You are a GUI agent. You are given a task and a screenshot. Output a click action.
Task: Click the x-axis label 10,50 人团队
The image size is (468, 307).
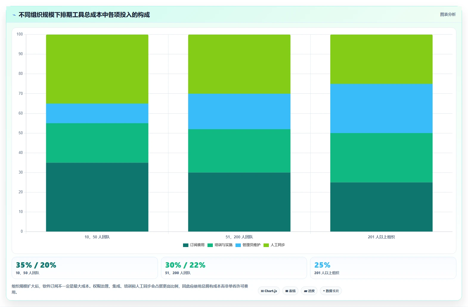coord(97,237)
